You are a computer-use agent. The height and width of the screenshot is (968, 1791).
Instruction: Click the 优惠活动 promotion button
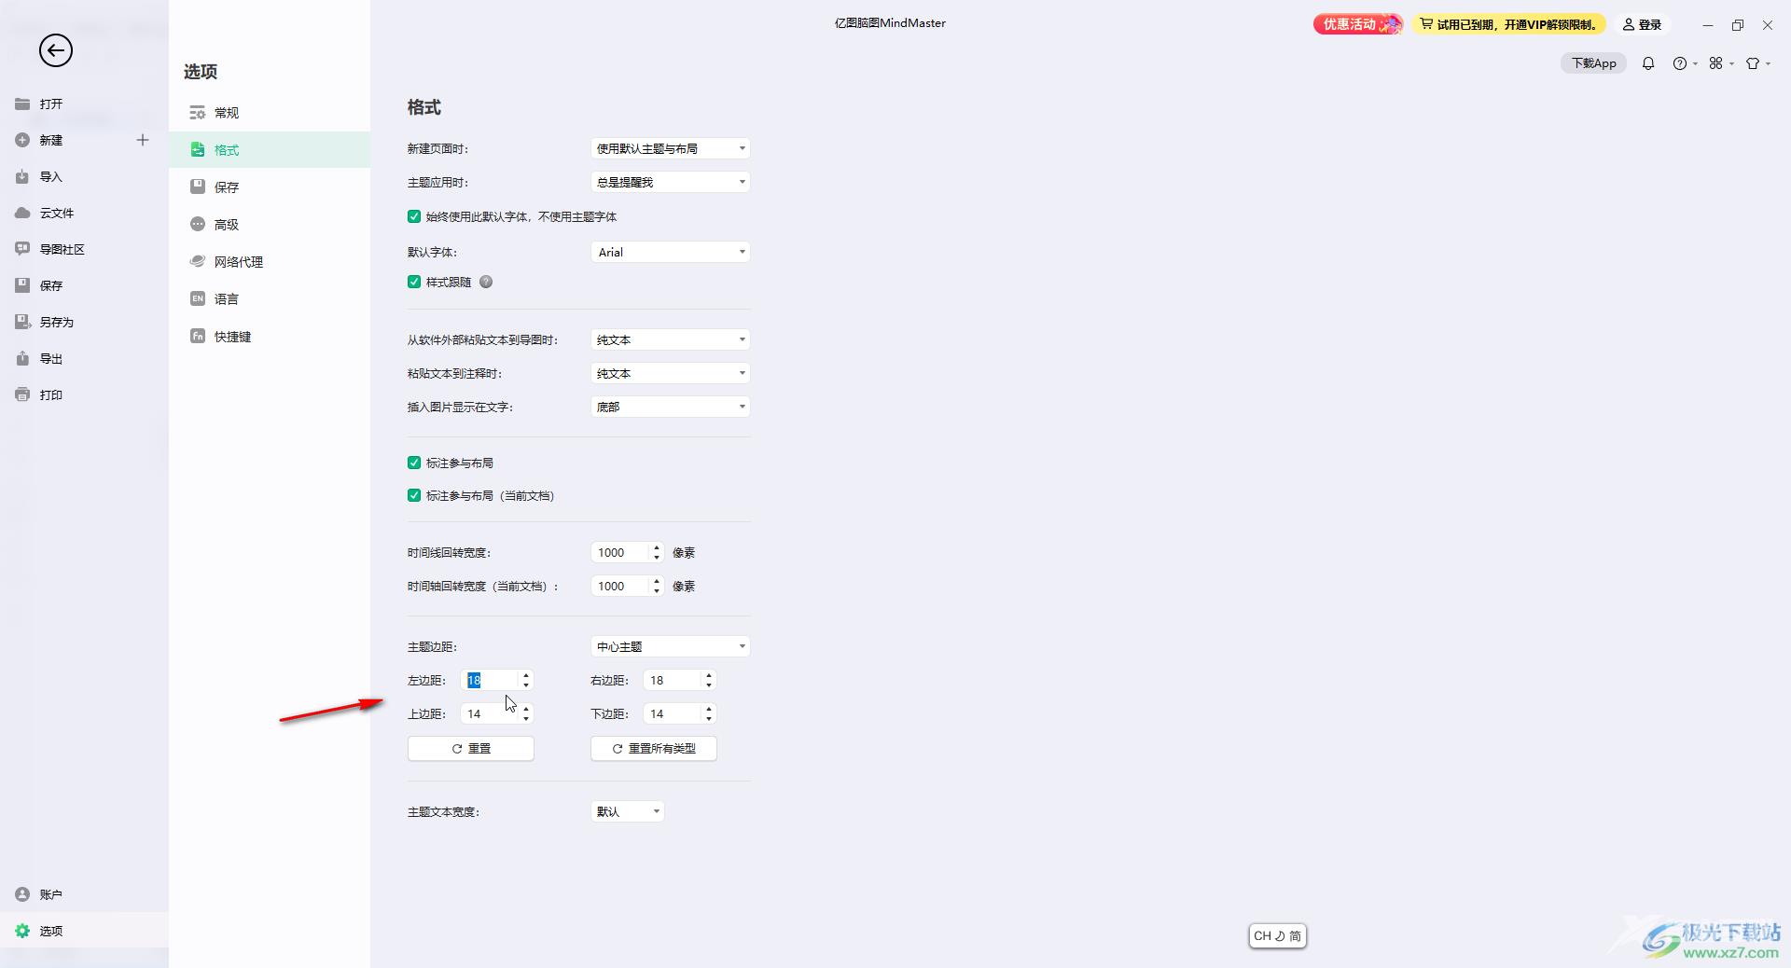(1357, 24)
